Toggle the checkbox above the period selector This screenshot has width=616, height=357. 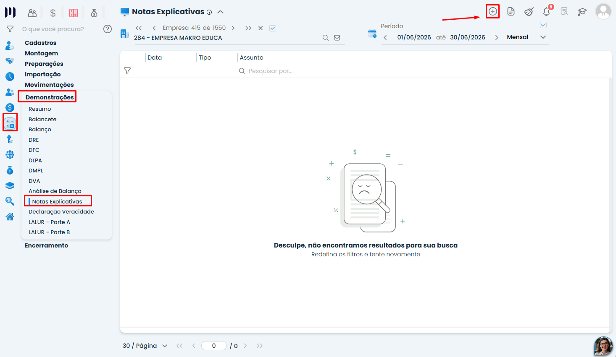pyautogui.click(x=543, y=25)
